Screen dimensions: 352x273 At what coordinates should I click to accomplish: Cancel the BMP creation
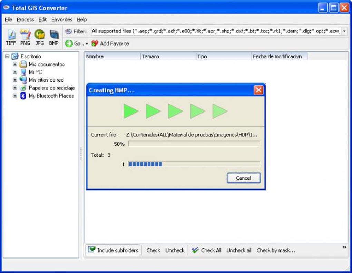(244, 178)
